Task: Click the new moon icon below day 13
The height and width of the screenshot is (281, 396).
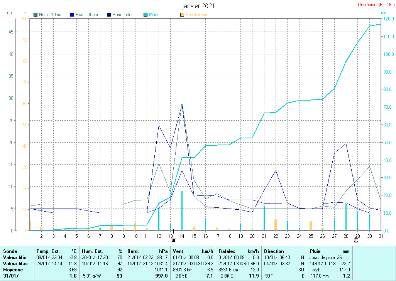Action: [x=173, y=240]
